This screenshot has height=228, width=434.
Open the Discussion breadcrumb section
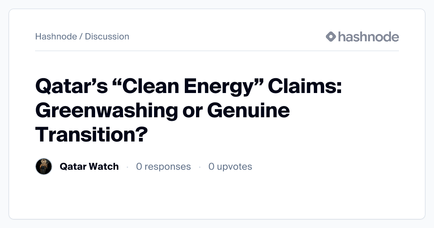pos(107,37)
